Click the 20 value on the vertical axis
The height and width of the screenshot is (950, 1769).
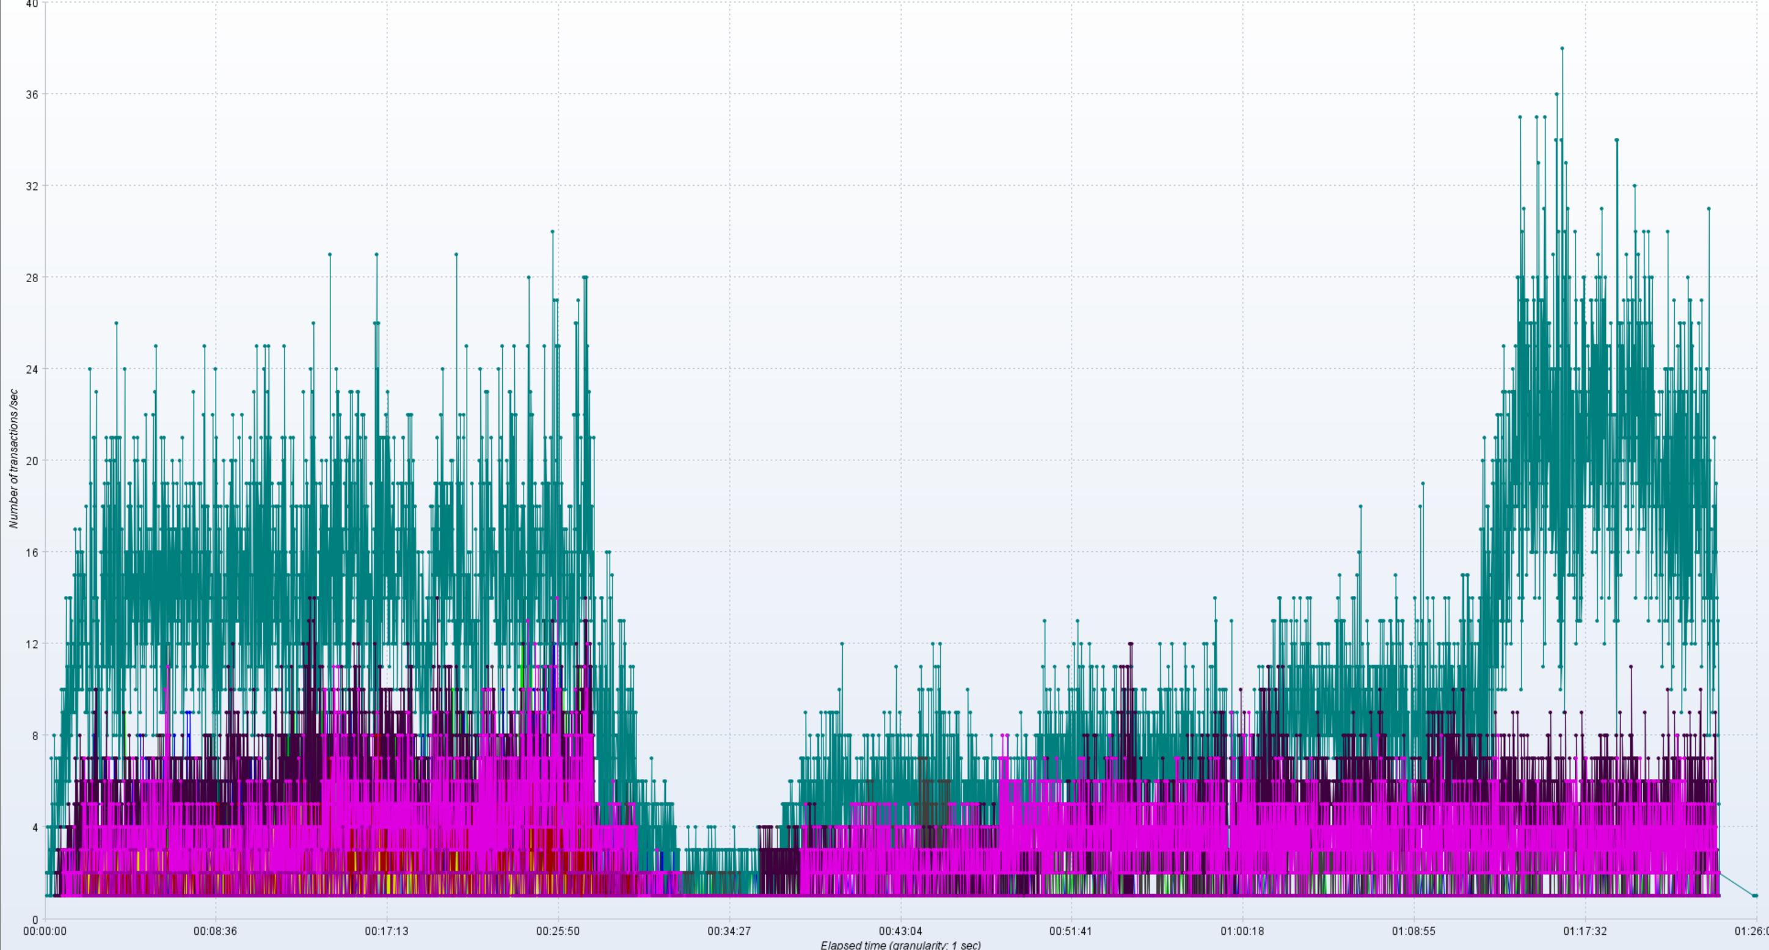(x=32, y=460)
